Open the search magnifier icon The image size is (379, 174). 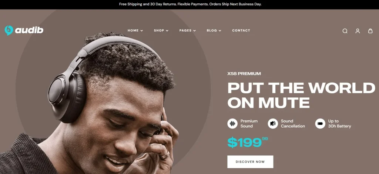point(345,31)
